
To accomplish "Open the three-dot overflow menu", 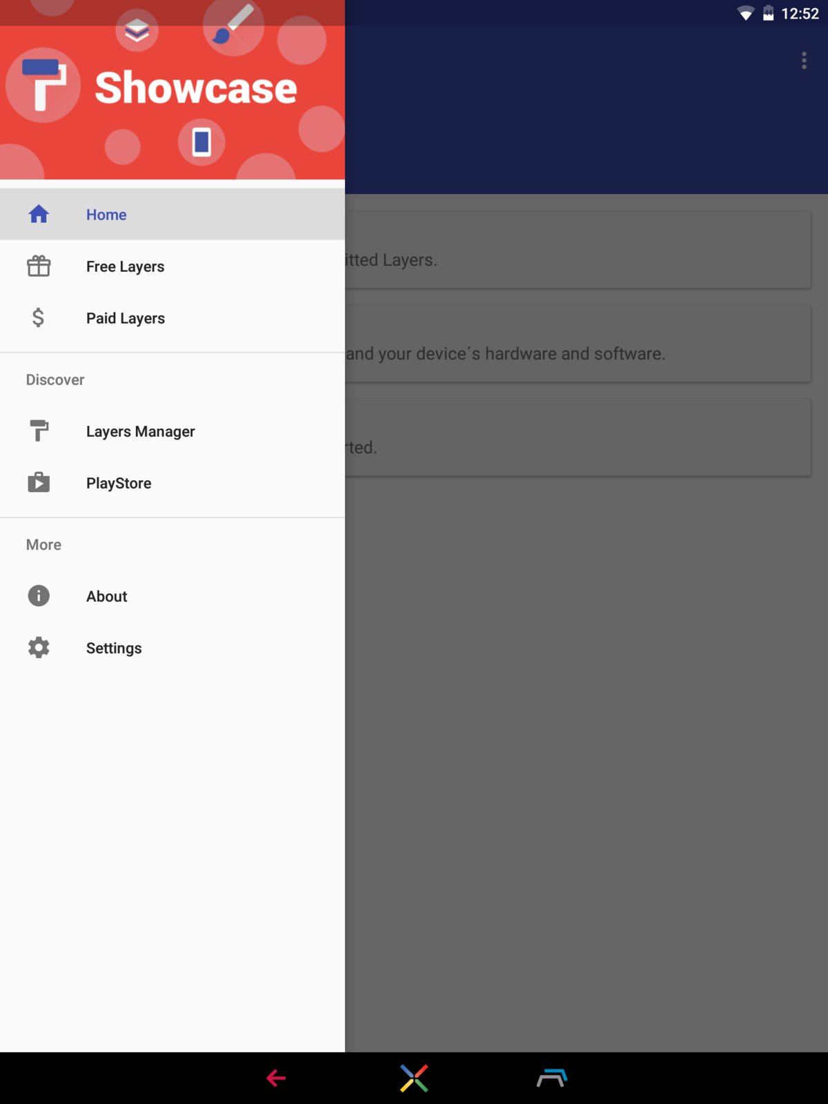I will pyautogui.click(x=804, y=61).
